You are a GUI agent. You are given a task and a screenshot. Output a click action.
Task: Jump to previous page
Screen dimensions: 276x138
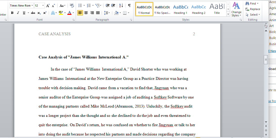(x=266, y=126)
